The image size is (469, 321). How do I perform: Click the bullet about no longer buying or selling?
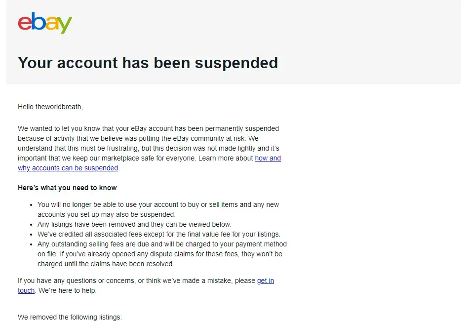point(158,204)
